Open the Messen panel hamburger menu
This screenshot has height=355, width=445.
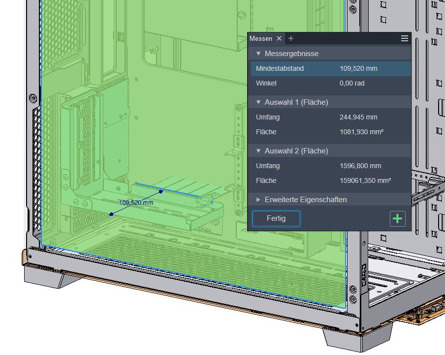405,38
